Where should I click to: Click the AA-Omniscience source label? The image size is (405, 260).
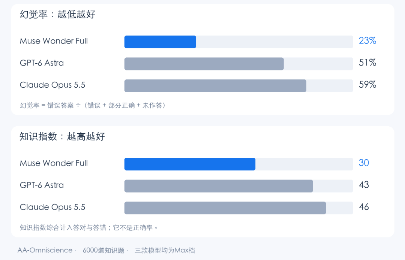click(x=45, y=250)
